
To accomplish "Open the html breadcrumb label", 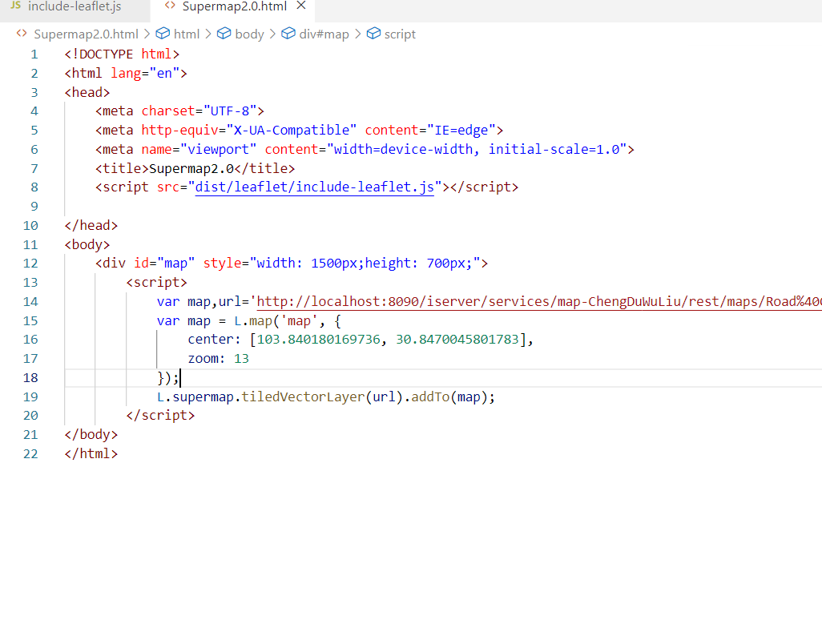I will tap(187, 34).
